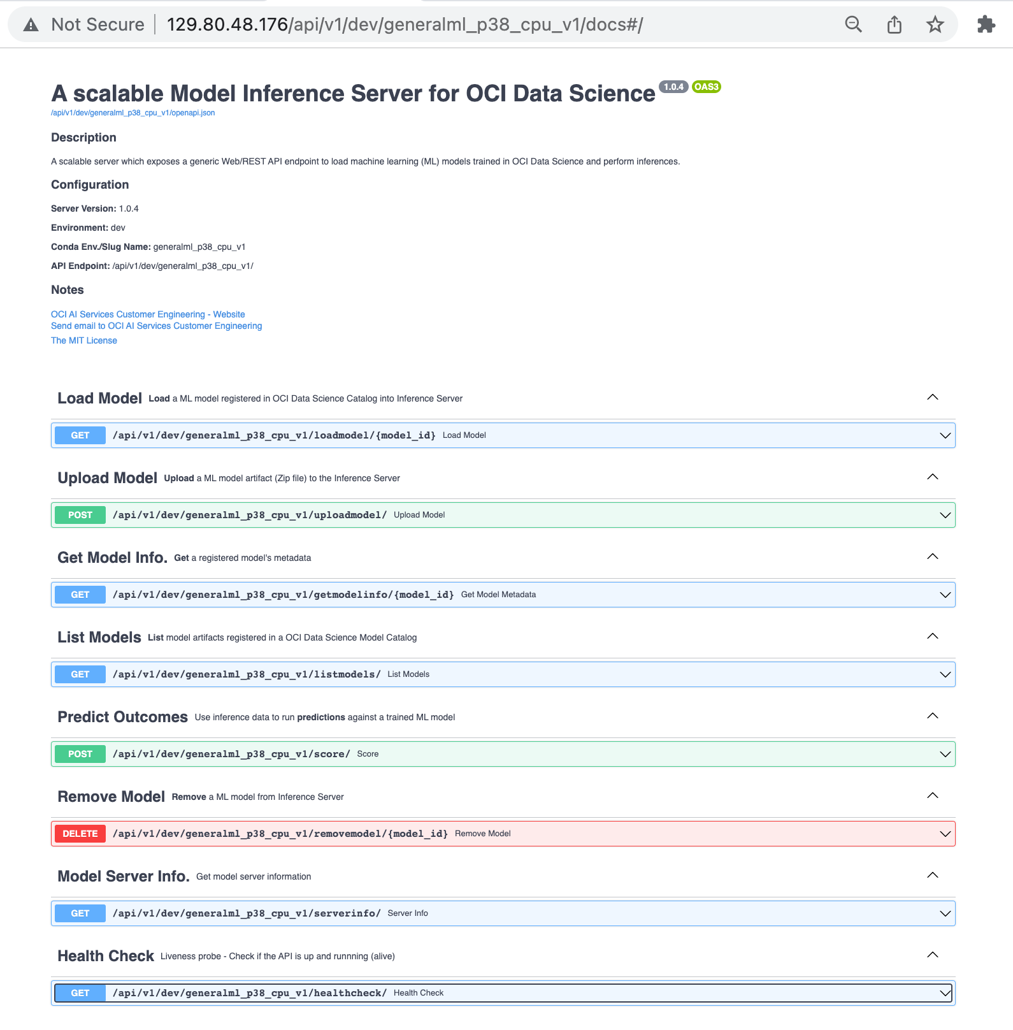
Task: Select the Get Model Info. section heading
Action: [112, 558]
